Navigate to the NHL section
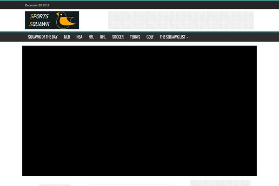The height and width of the screenshot is (186, 279). point(103,37)
